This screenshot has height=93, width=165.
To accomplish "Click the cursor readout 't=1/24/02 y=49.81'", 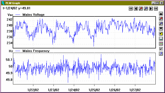I will point(16,8).
